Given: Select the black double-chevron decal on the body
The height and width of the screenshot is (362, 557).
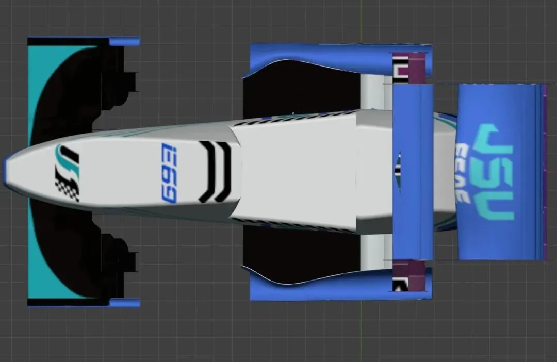Looking at the screenshot, I should click(x=215, y=172).
